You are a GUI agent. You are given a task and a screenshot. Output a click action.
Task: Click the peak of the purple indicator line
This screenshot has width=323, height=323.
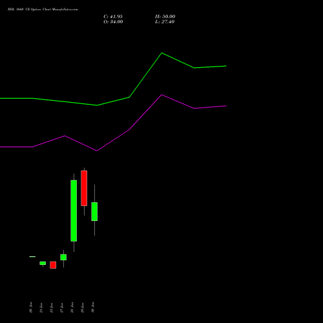tap(162, 95)
